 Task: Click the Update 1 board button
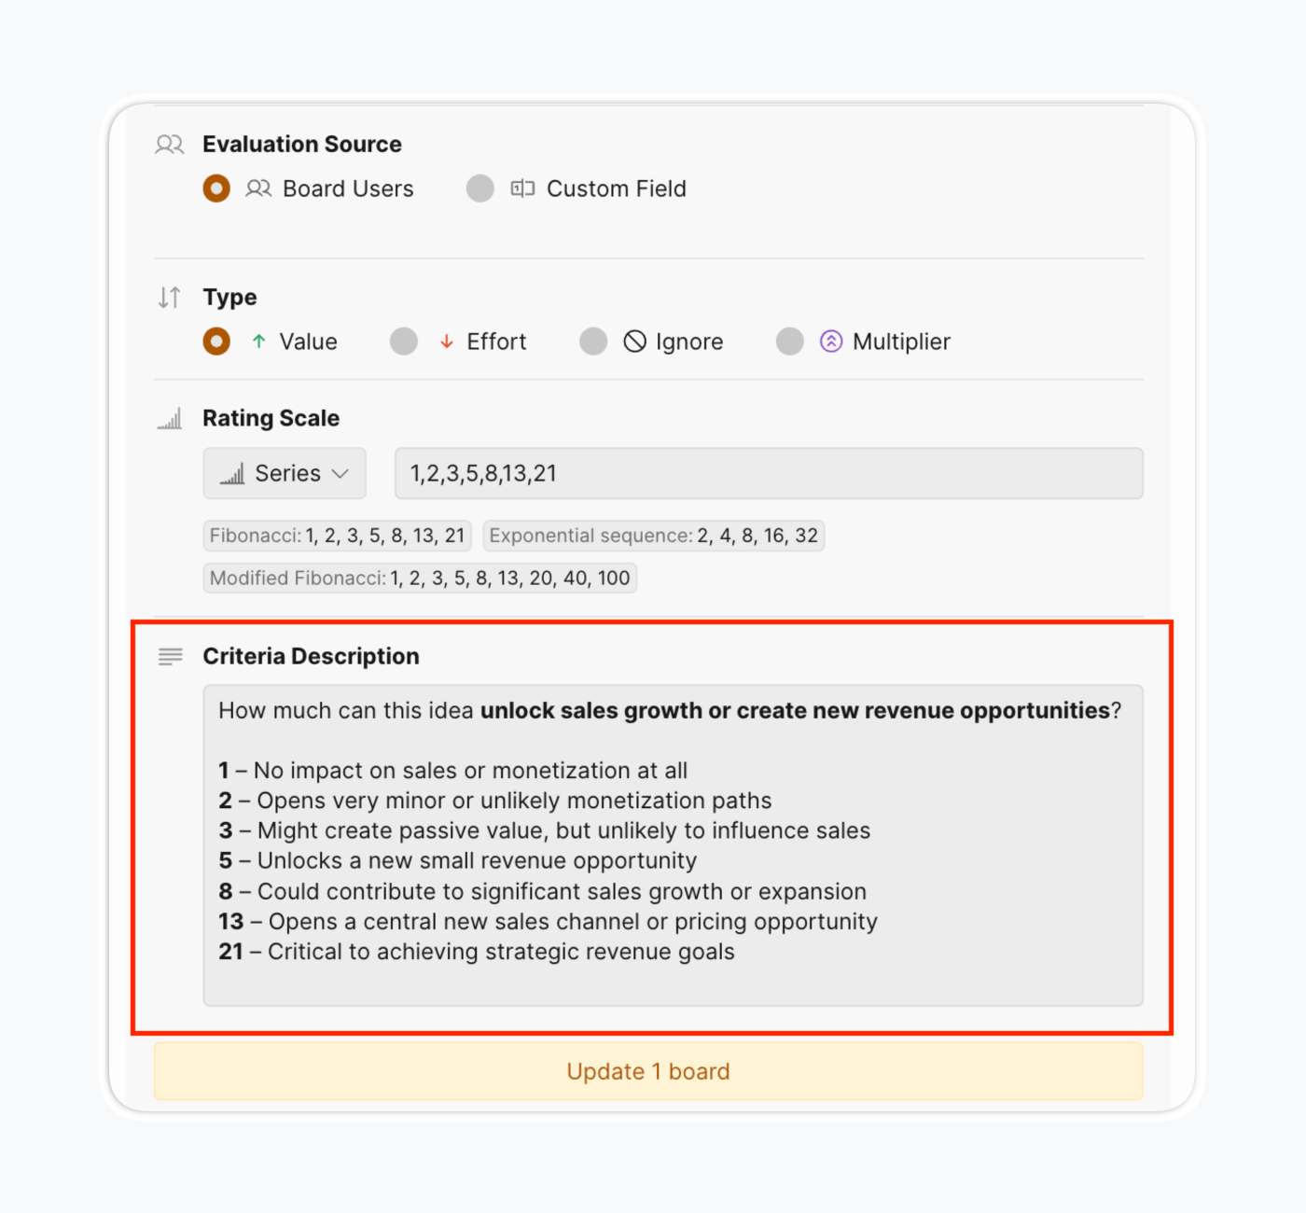(x=648, y=1071)
